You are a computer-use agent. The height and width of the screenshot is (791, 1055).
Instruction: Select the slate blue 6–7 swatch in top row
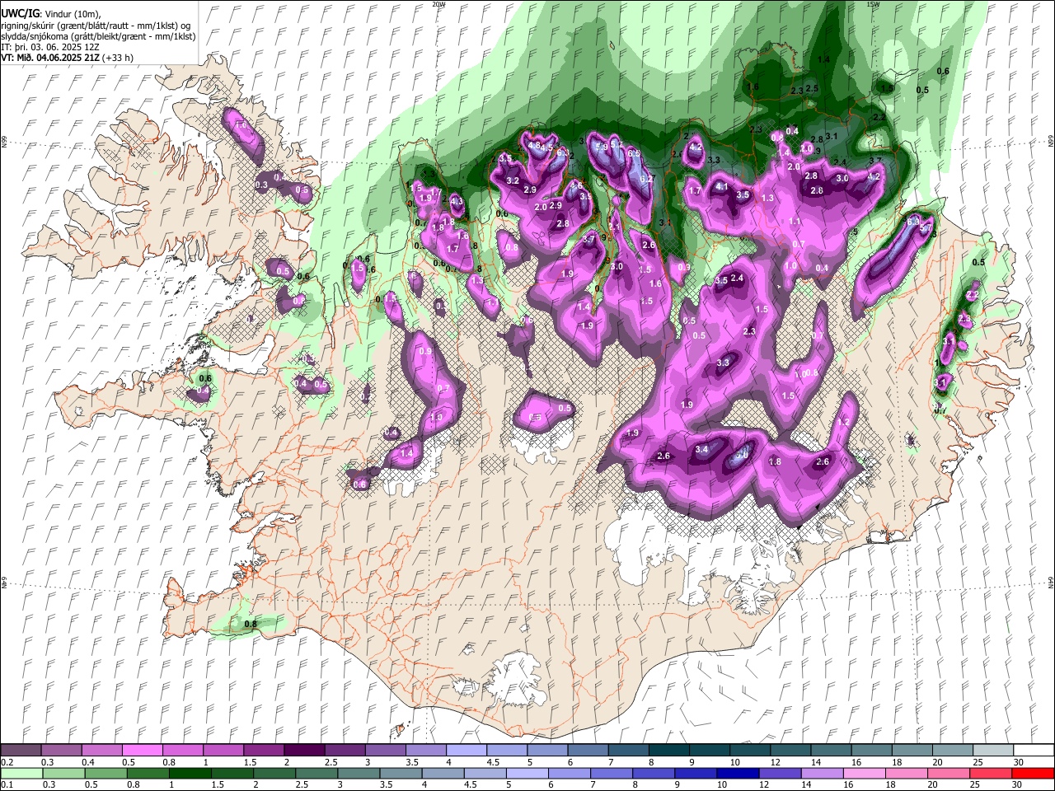click(x=588, y=750)
